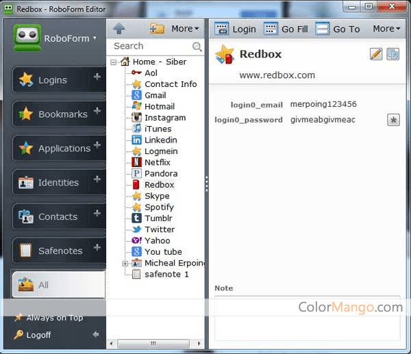Select the iTunes tree entry
The image size is (411, 354).
pyautogui.click(x=158, y=129)
